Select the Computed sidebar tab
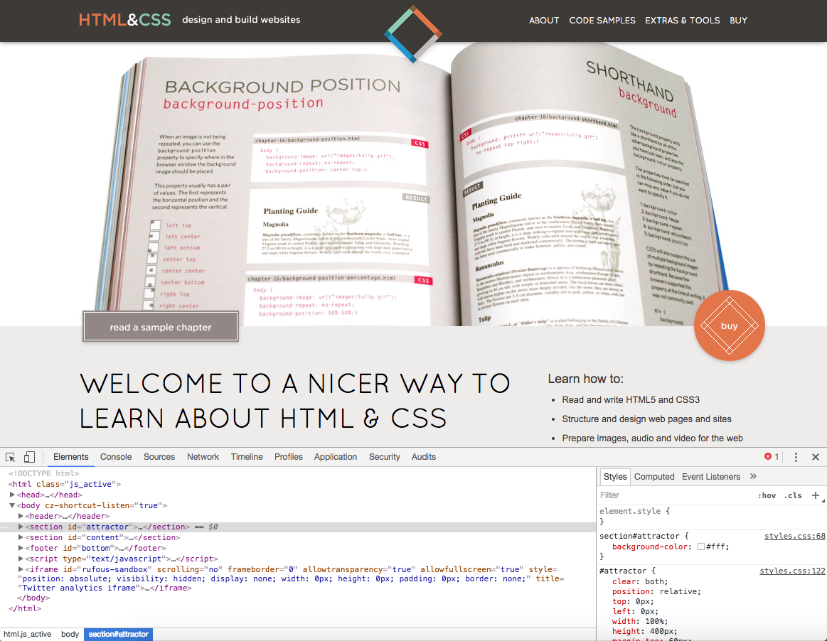This screenshot has width=827, height=641. (x=654, y=477)
